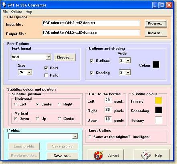This screenshot has width=177, height=164.
Task: Select horizontal Center position
Action: pos(38,104)
